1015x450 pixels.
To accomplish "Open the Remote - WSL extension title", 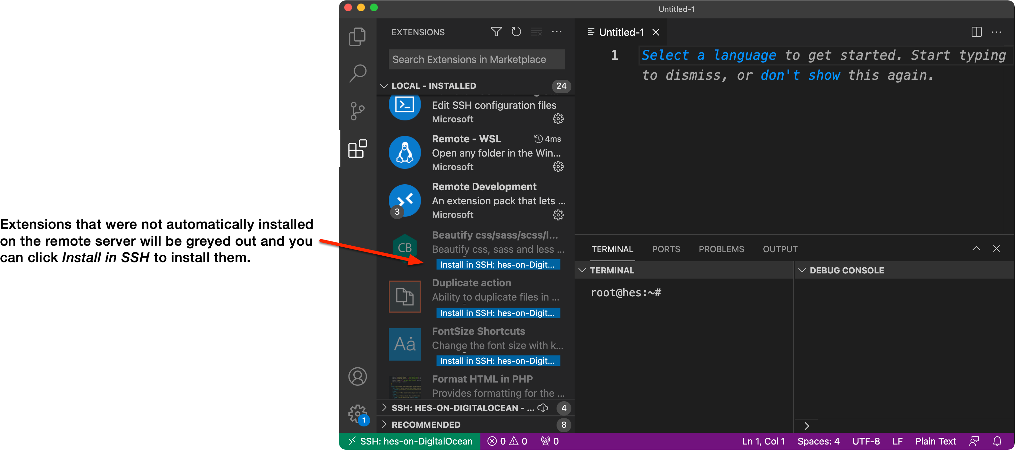I will [466, 139].
